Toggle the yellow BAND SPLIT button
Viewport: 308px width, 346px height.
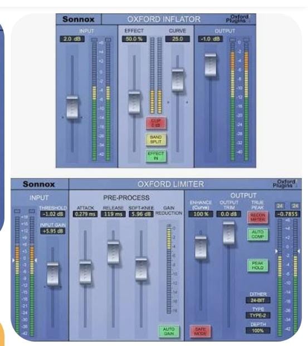pyautogui.click(x=156, y=139)
